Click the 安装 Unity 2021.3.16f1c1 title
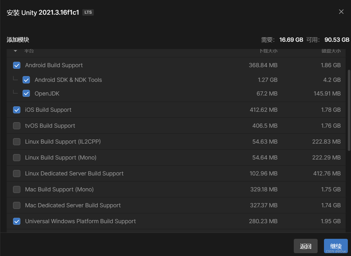This screenshot has width=351, height=256. pos(43,12)
